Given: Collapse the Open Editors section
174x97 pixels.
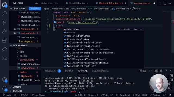Looking at the screenshot, I should click(11, 9).
